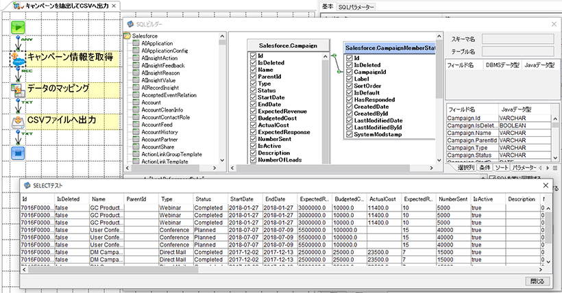
Task: Click the AccountFeed table icon
Action: [136, 125]
